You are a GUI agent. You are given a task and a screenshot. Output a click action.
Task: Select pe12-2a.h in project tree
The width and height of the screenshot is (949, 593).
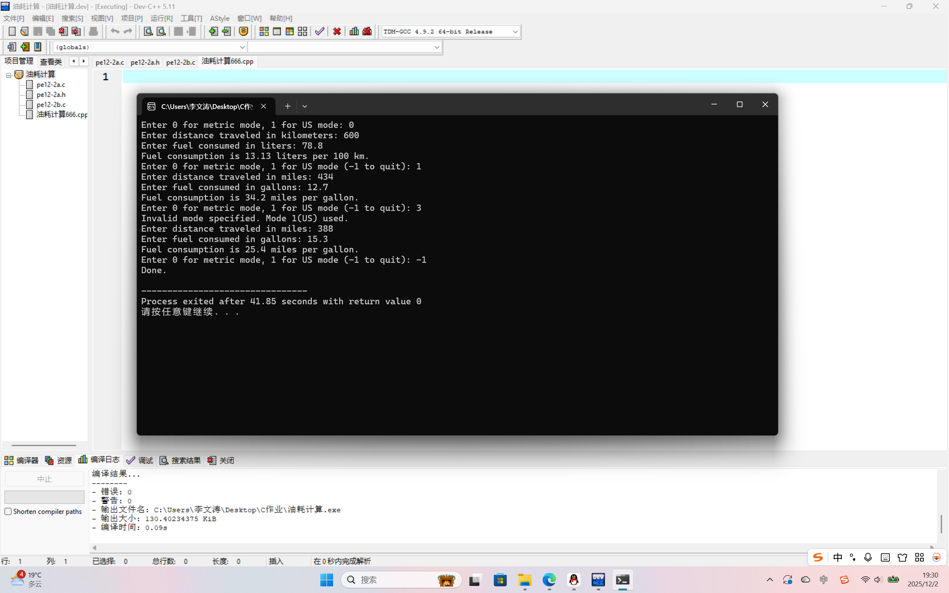coord(51,95)
